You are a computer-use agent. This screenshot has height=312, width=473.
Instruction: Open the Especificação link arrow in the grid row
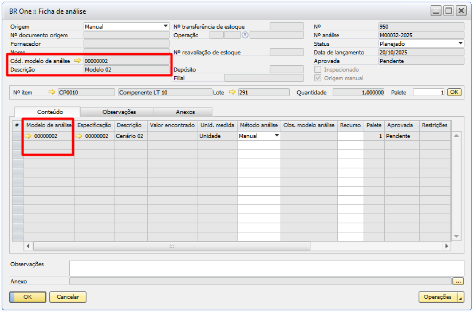pyautogui.click(x=80, y=136)
